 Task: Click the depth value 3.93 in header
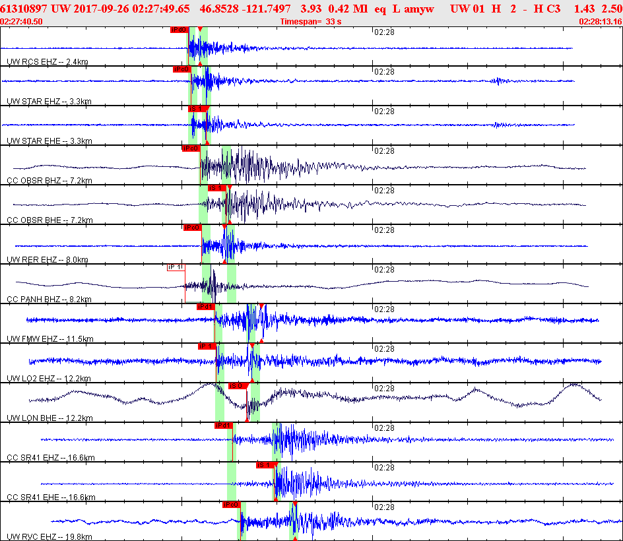tap(311, 9)
